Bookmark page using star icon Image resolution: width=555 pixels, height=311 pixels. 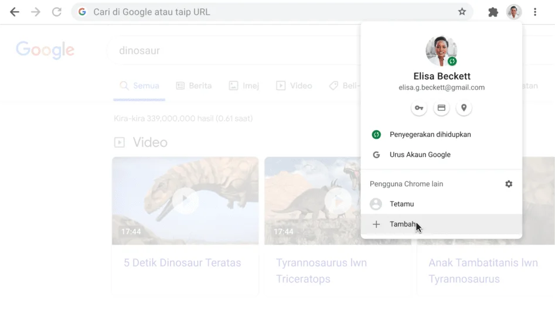462,12
